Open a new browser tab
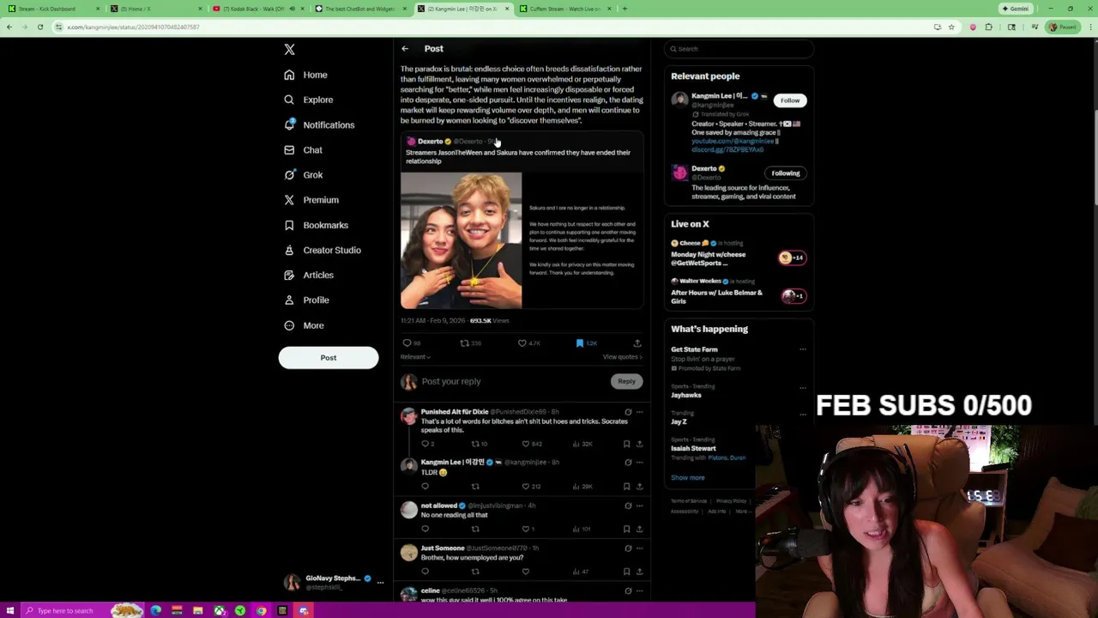This screenshot has width=1098, height=618. pyautogui.click(x=624, y=9)
